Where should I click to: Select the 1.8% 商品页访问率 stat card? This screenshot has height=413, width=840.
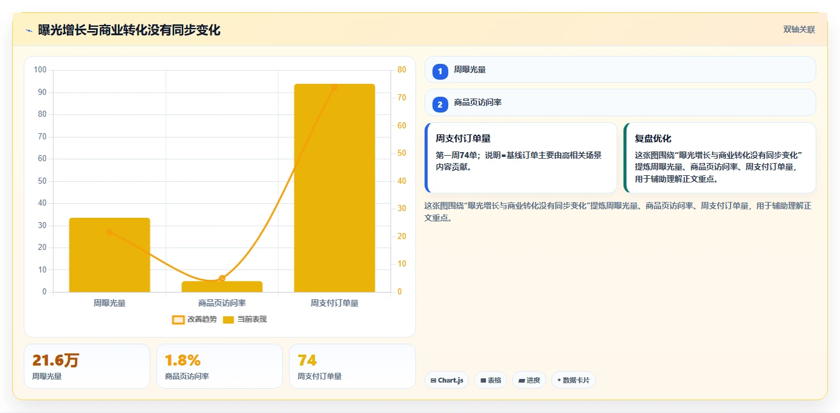point(220,366)
